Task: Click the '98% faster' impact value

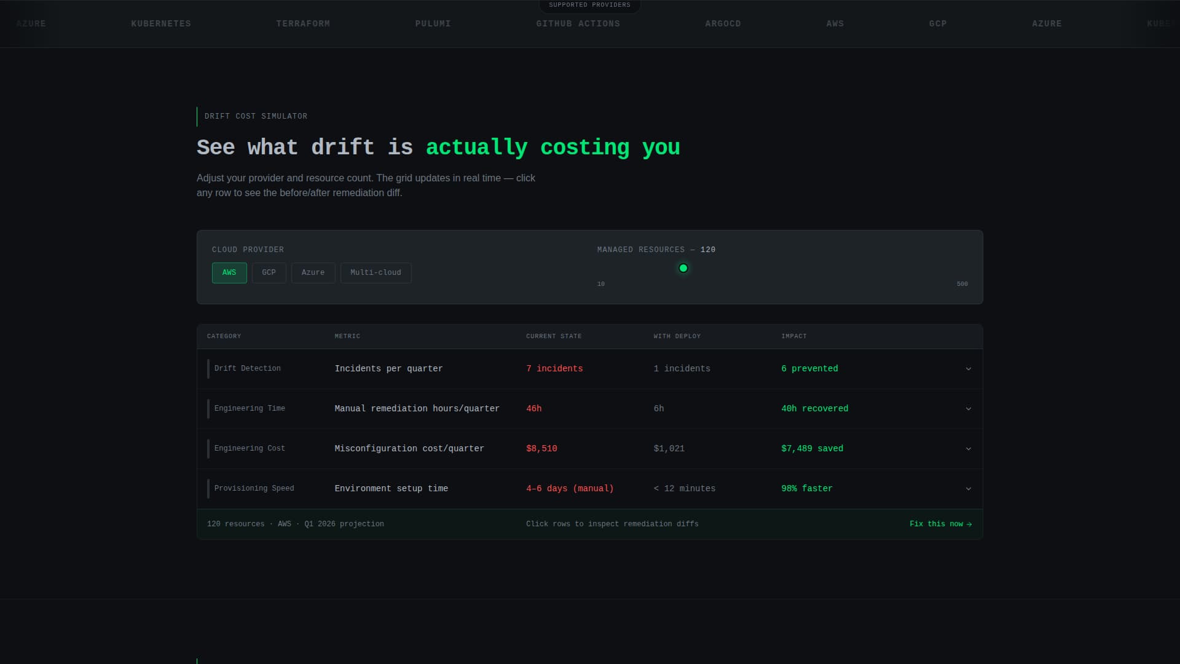Action: click(x=806, y=489)
